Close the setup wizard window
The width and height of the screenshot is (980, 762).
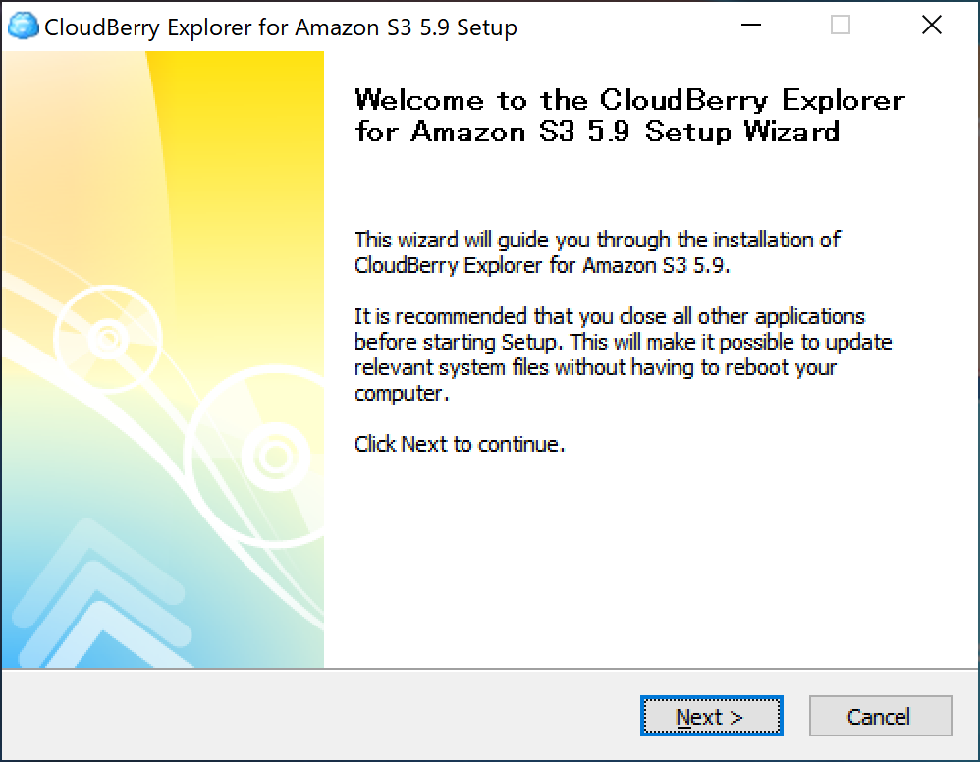[931, 26]
